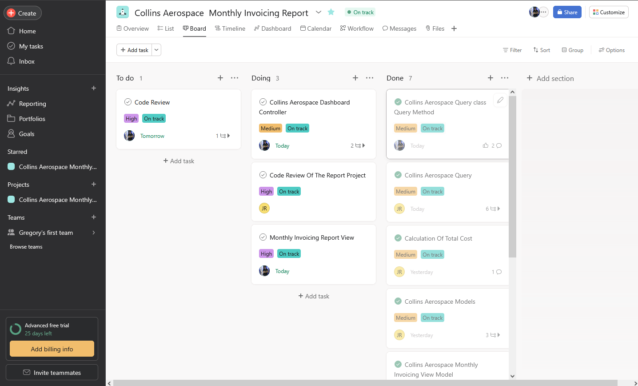Image resolution: width=638 pixels, height=386 pixels.
Task: Mark Code Review task complete
Action: (x=128, y=102)
